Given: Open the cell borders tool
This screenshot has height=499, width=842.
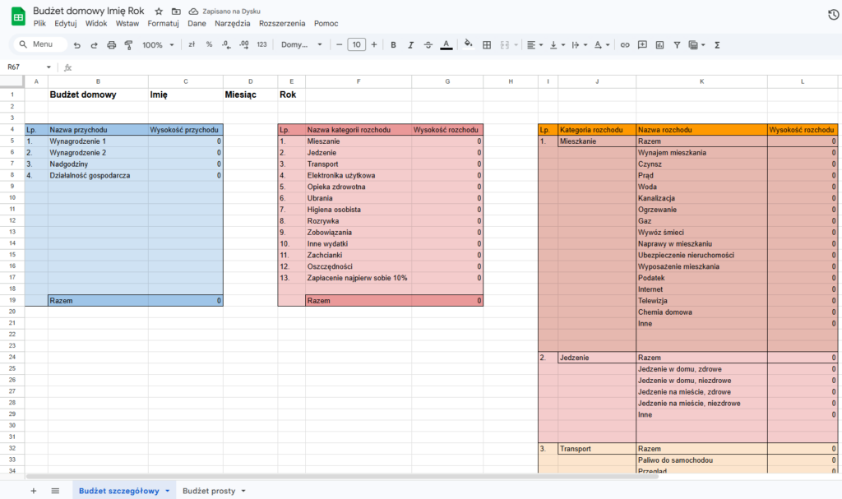Looking at the screenshot, I should (487, 45).
